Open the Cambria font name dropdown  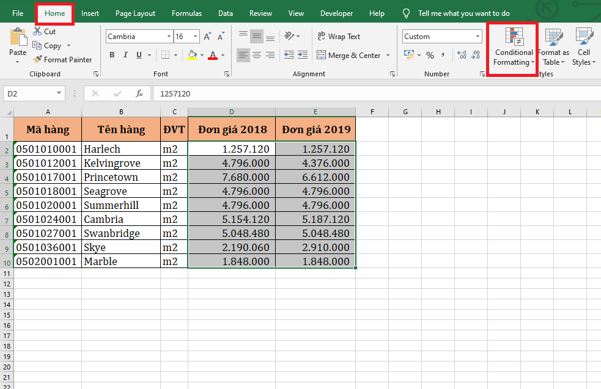[x=169, y=37]
